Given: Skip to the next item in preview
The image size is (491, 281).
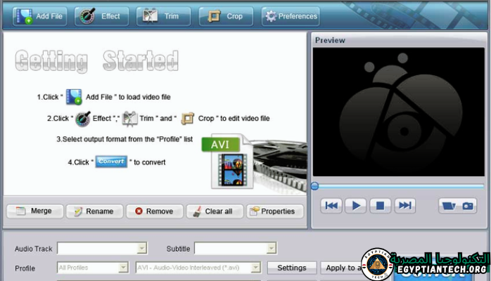Looking at the screenshot, I should tap(404, 205).
